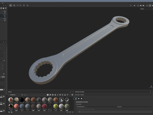Click the upward arrow icon in the top toolbar
Viewport: 153px width, 115px height.
coord(20,5)
